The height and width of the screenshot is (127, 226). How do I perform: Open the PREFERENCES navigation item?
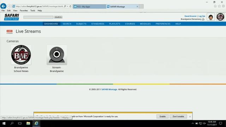(163, 24)
